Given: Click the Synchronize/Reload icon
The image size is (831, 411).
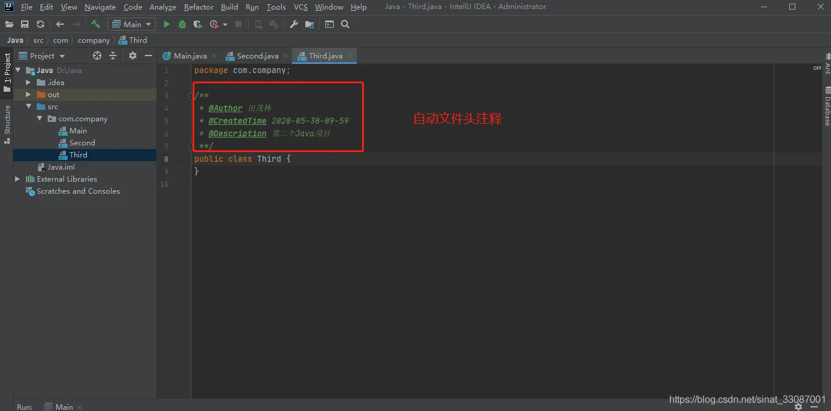Looking at the screenshot, I should click(40, 24).
